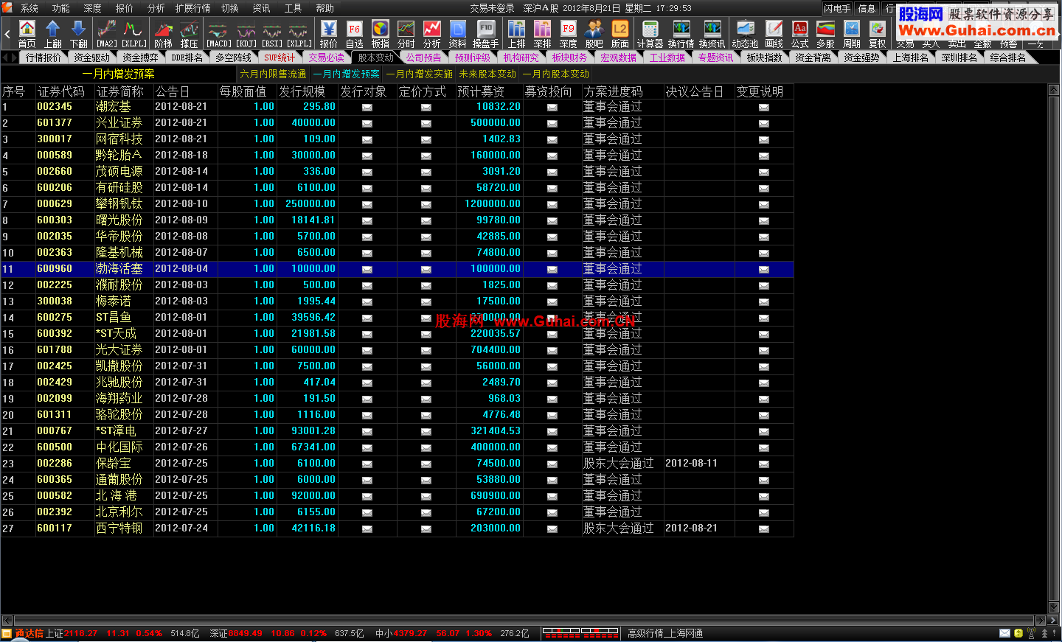
Task: Switch to the DDE排名 tab
Action: 187,57
